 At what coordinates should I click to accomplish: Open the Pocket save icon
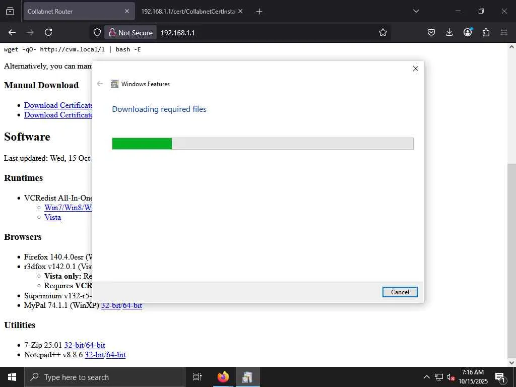pos(431,32)
